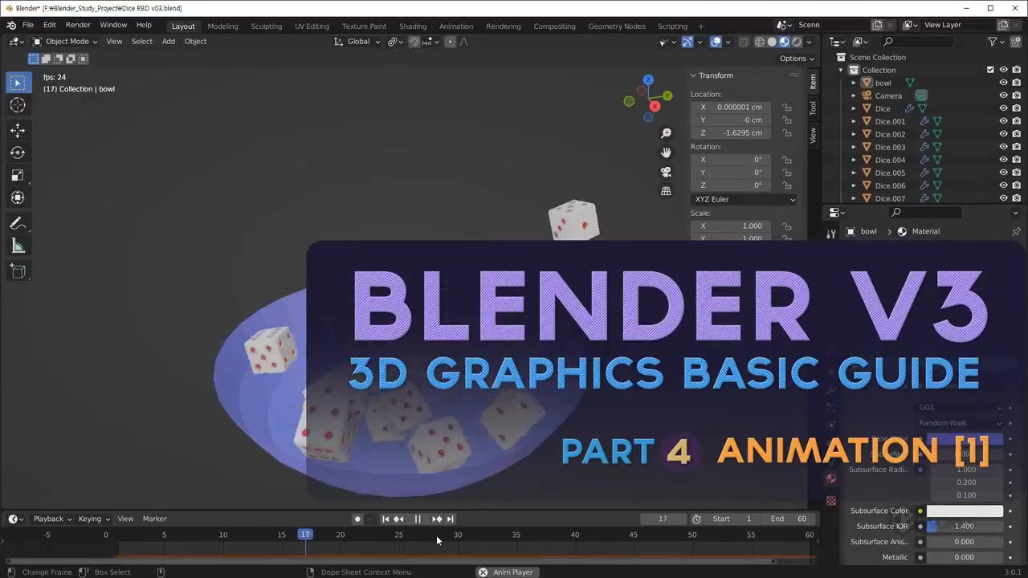This screenshot has width=1028, height=578.
Task: Click the zoom magnifier viewport icon
Action: click(666, 133)
